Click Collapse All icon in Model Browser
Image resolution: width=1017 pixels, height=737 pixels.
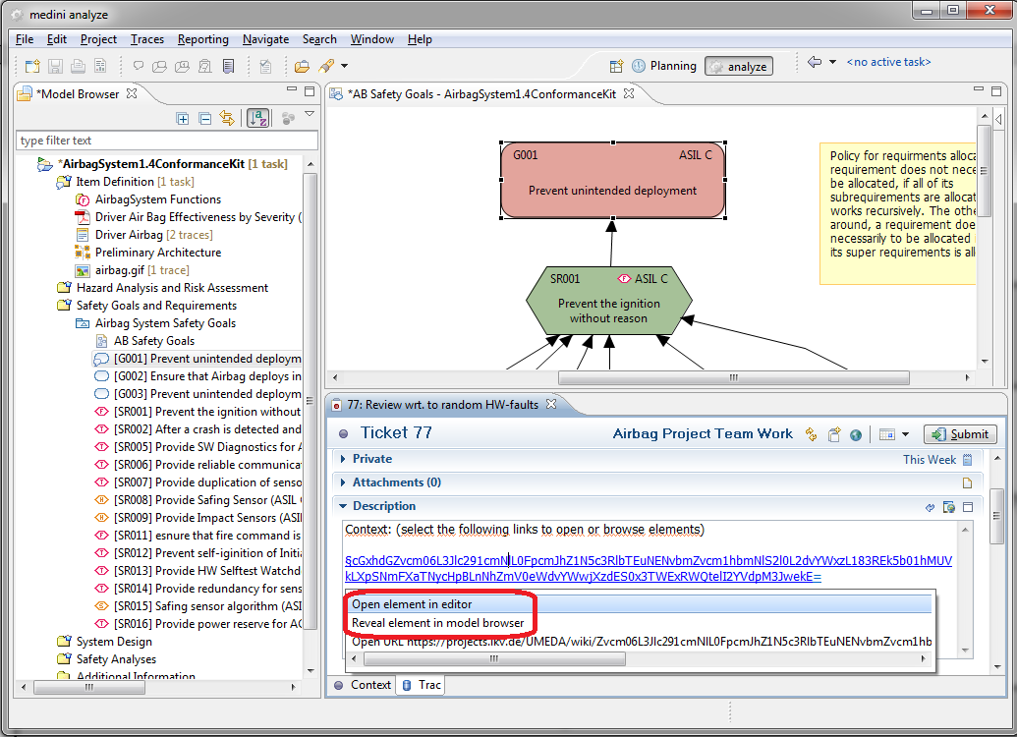click(x=204, y=118)
